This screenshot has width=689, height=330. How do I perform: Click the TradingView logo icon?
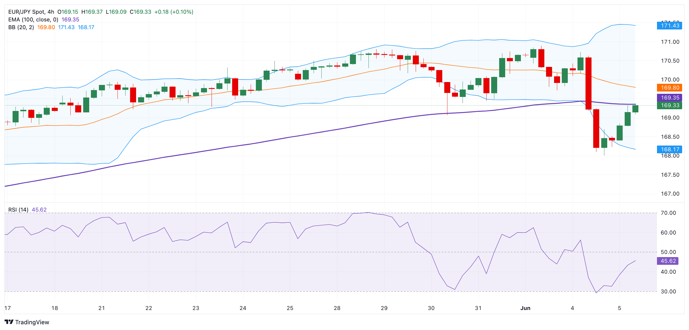click(x=9, y=322)
